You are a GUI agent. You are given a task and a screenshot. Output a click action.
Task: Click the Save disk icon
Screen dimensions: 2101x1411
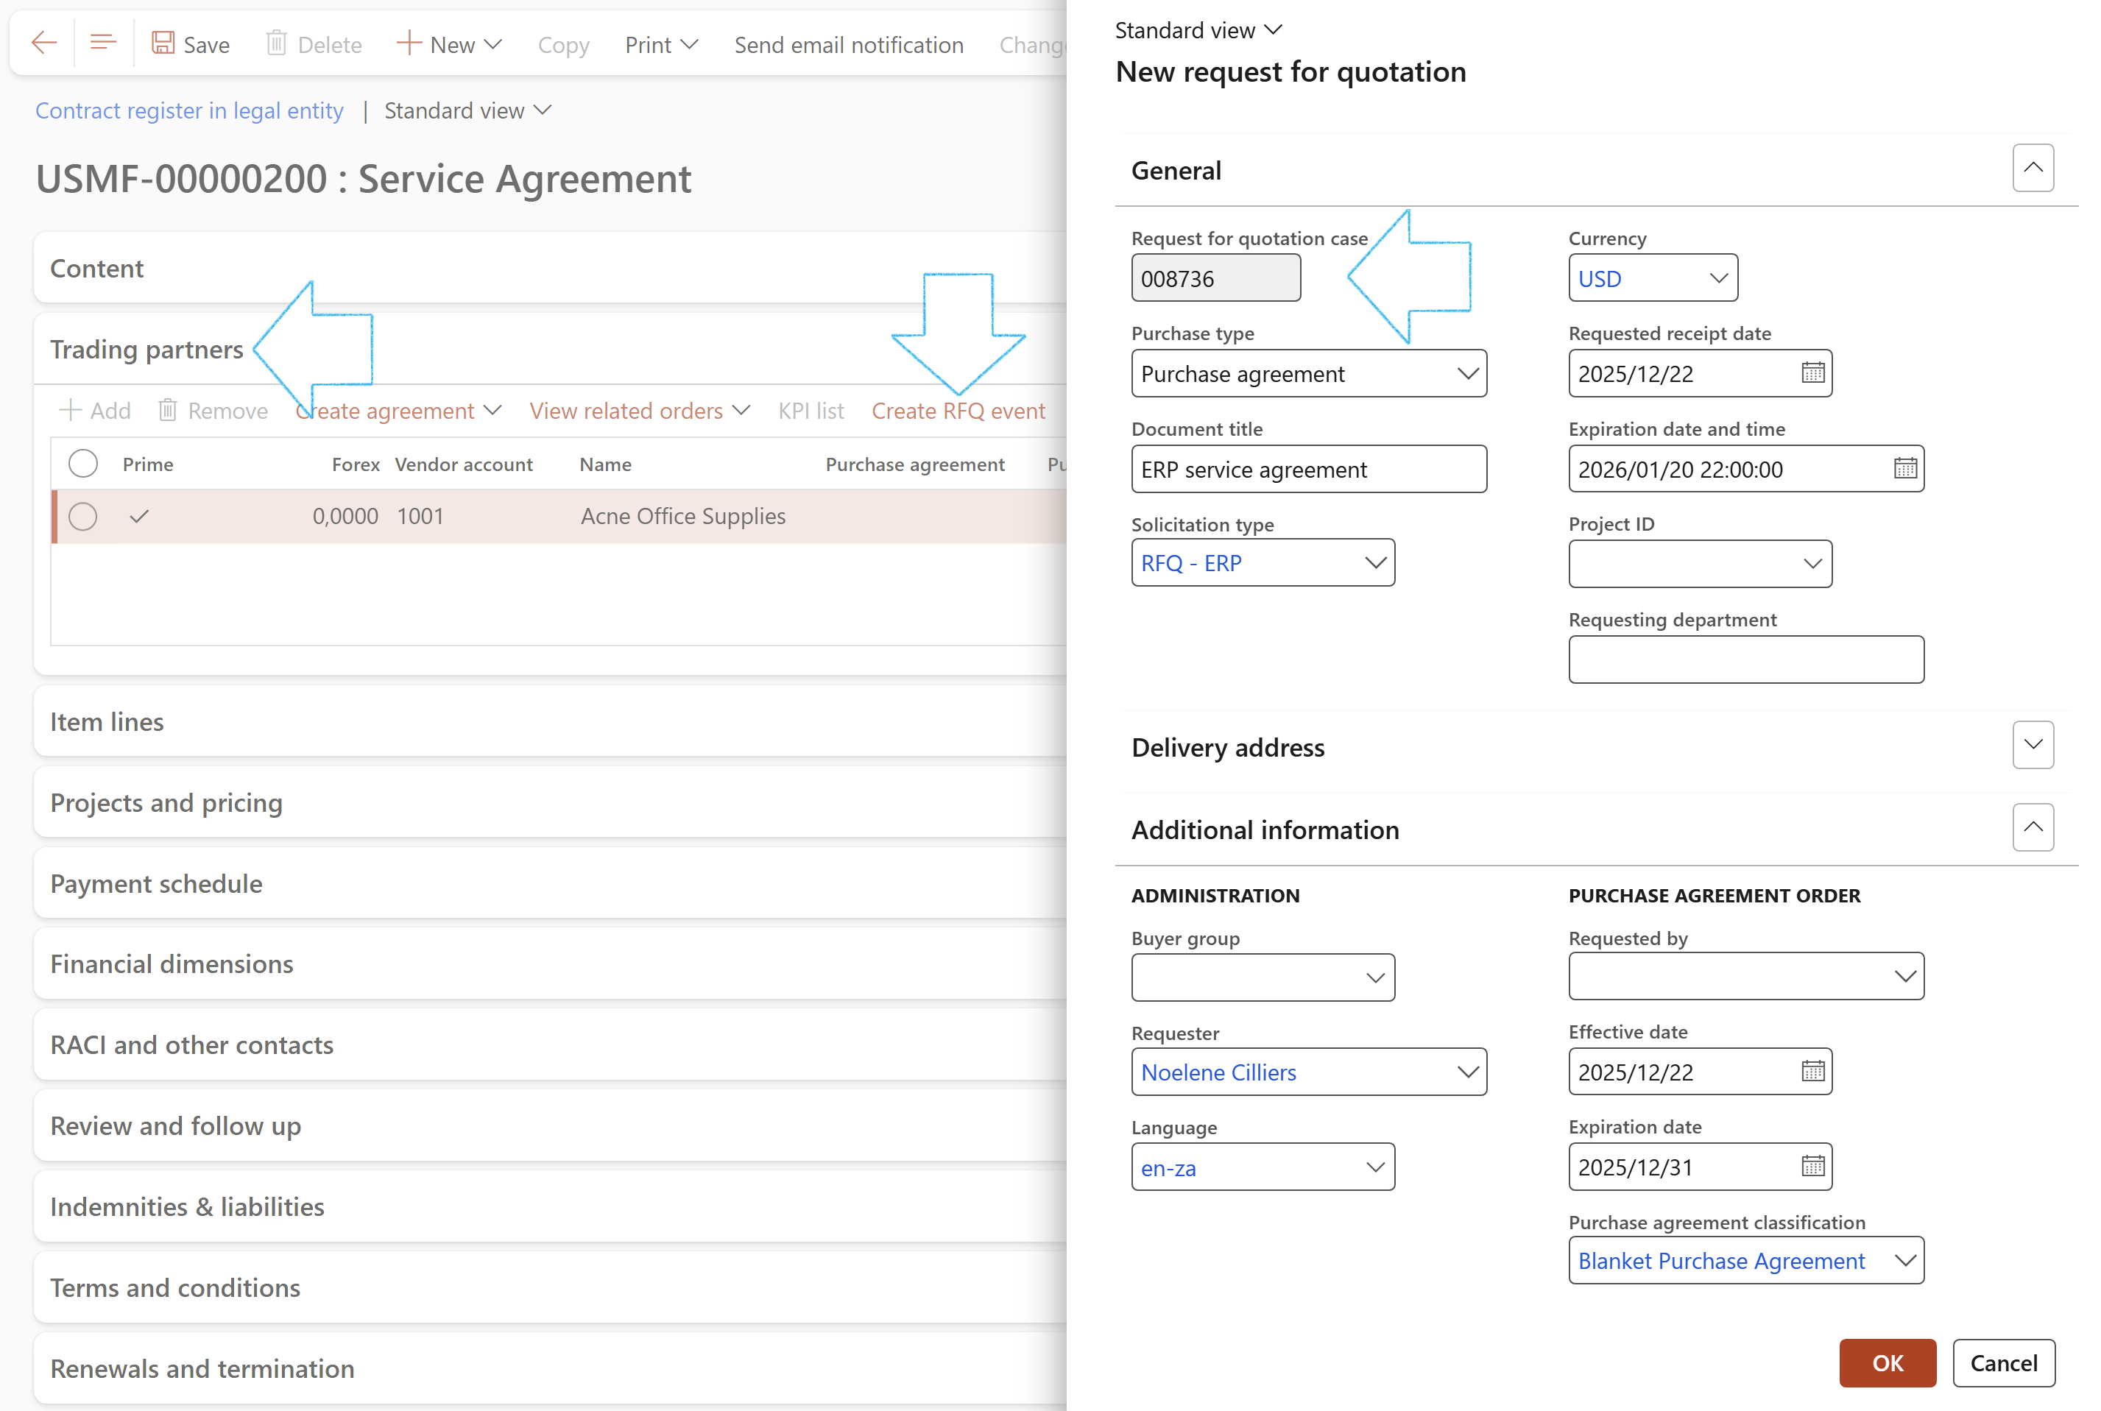(163, 43)
